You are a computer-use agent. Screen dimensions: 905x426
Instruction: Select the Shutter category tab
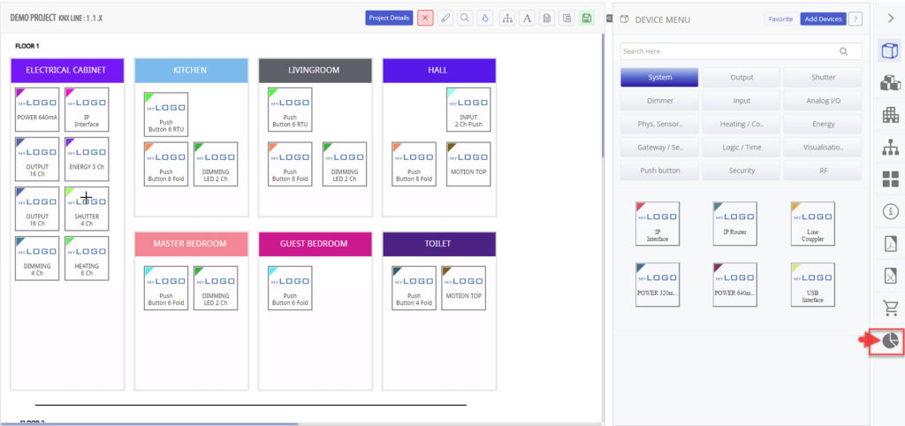(x=823, y=78)
